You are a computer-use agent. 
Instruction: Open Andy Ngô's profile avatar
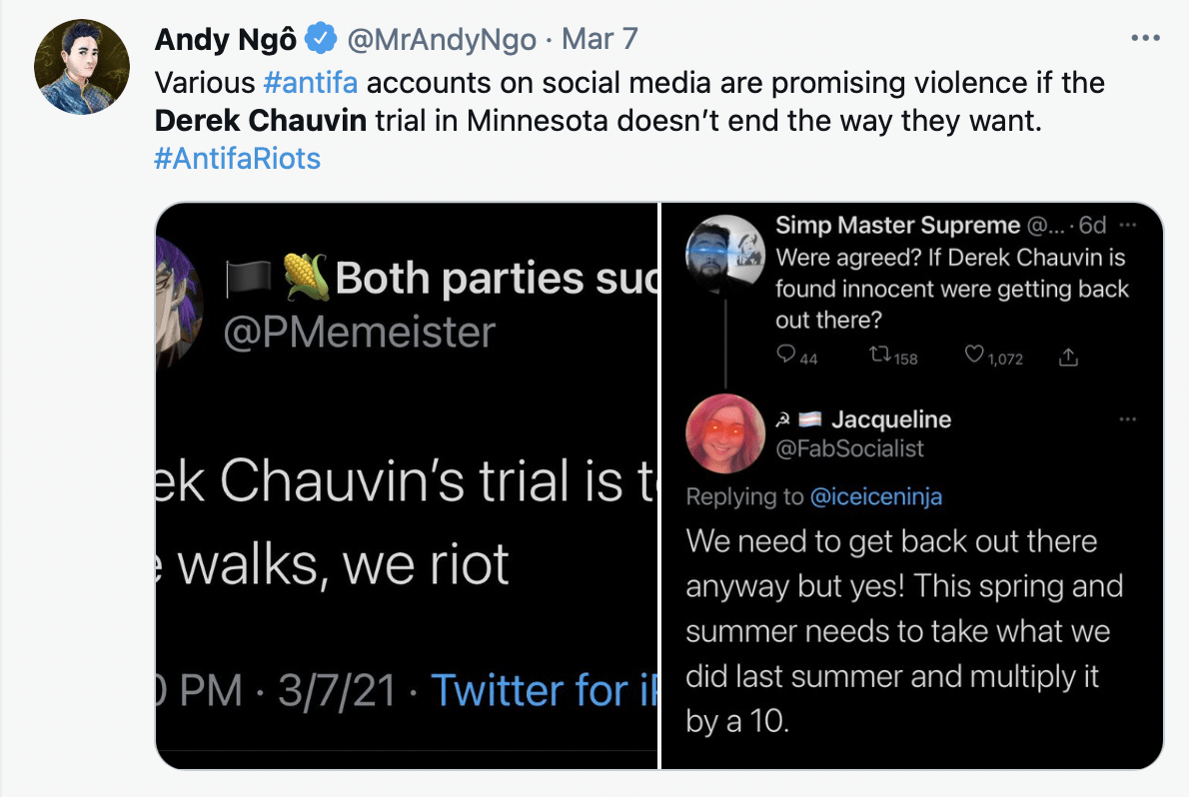point(82,67)
